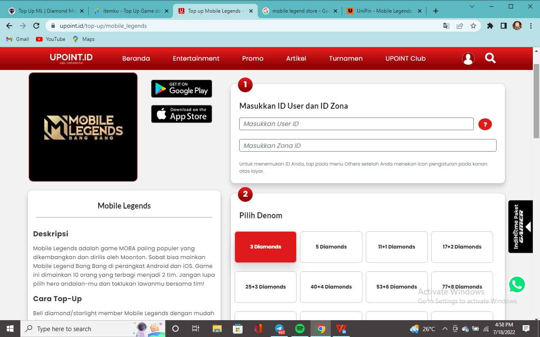Open Telegram on taskbar
Viewport: 540px width, 337px height.
279,329
